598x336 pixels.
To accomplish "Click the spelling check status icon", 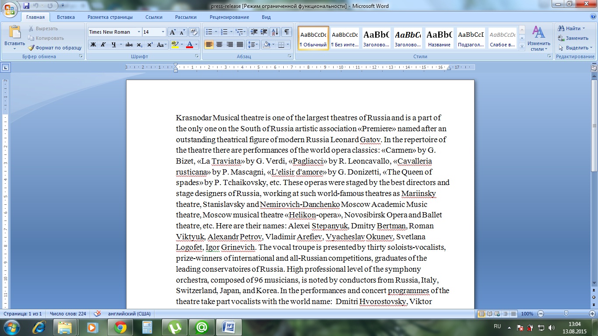I will tap(97, 314).
